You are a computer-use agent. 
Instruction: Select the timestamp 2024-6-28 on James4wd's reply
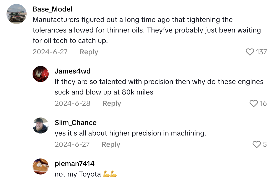pyautogui.click(x=72, y=103)
